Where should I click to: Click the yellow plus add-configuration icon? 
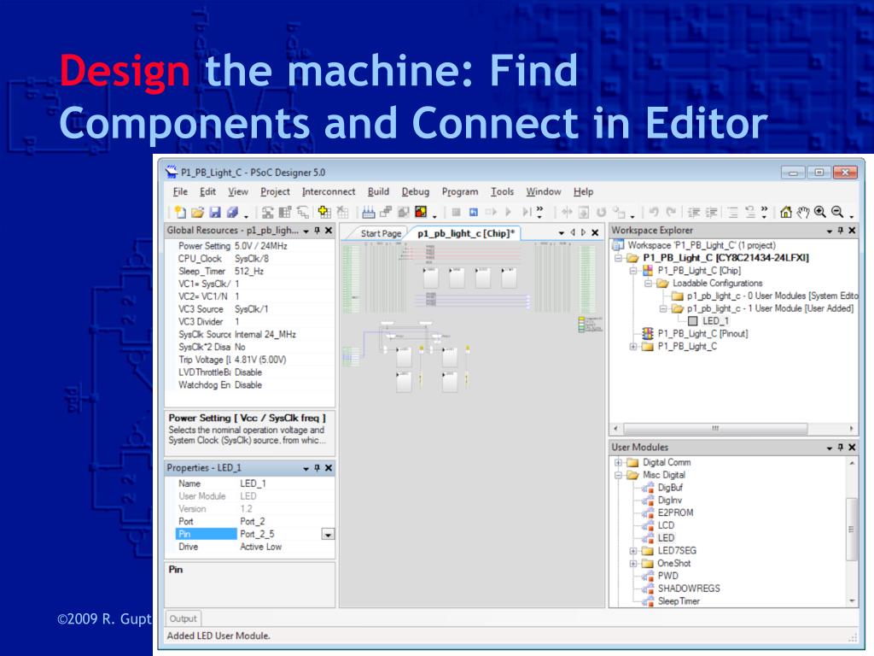[324, 212]
